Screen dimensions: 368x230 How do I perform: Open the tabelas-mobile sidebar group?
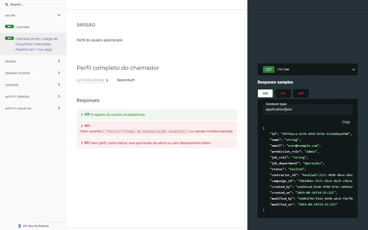pyautogui.click(x=33, y=73)
